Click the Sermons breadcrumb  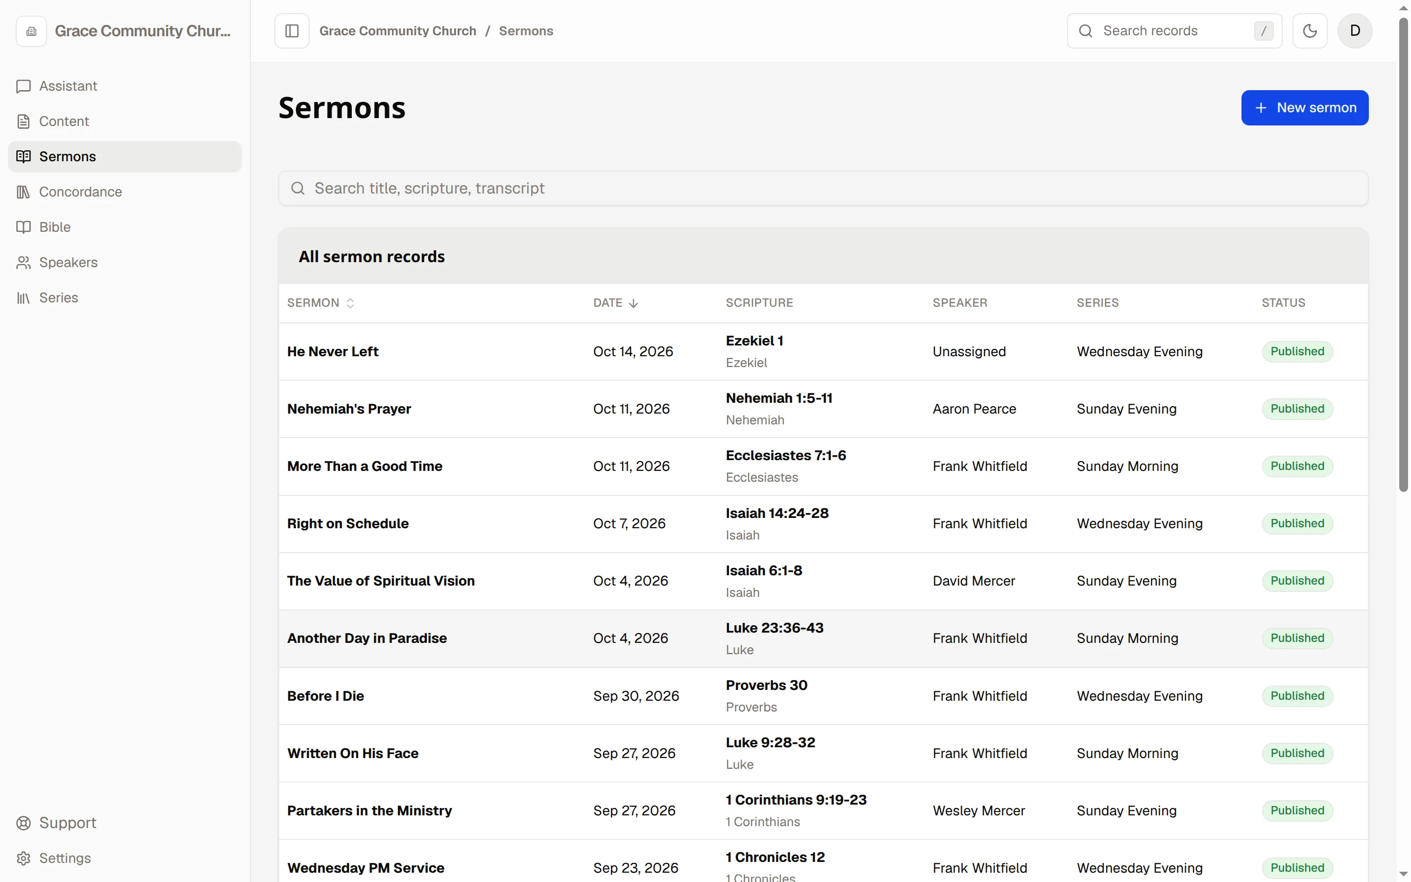coord(526,31)
